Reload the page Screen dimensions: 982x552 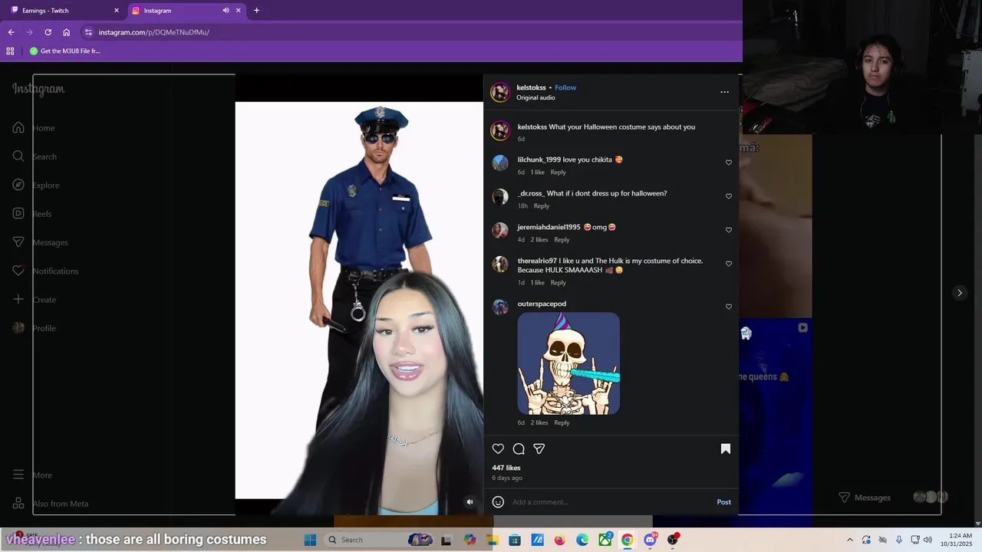48,32
